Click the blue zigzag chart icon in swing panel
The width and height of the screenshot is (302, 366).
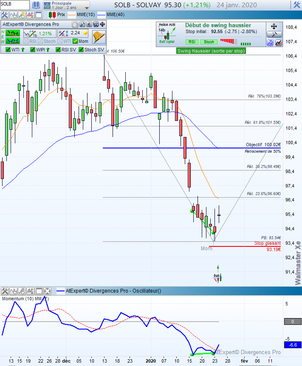(270, 43)
